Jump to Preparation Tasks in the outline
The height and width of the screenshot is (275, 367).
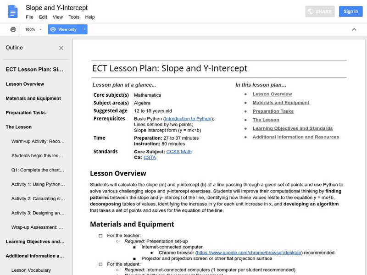26,113
